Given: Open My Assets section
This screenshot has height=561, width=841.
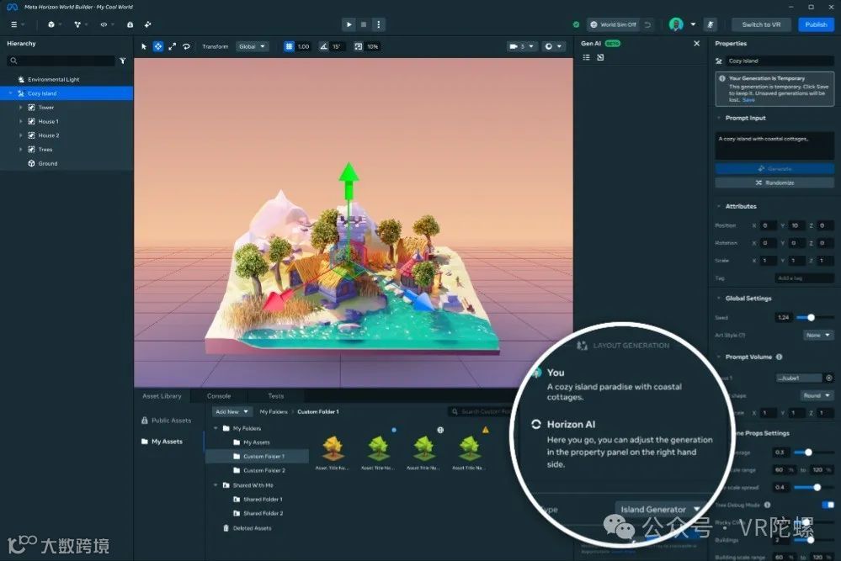Looking at the screenshot, I should tap(162, 442).
